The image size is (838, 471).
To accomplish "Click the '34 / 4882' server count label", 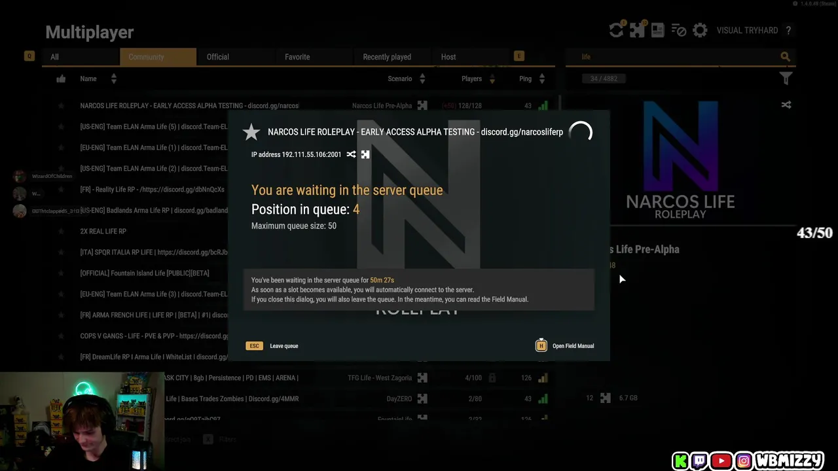I will [604, 78].
